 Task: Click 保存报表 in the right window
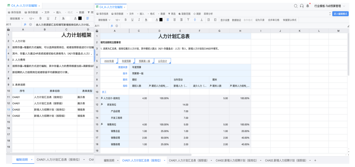pyautogui.click(x=103, y=14)
